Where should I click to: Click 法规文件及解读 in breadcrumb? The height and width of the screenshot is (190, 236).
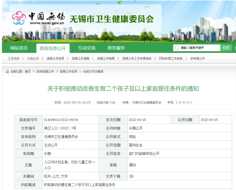93,71
